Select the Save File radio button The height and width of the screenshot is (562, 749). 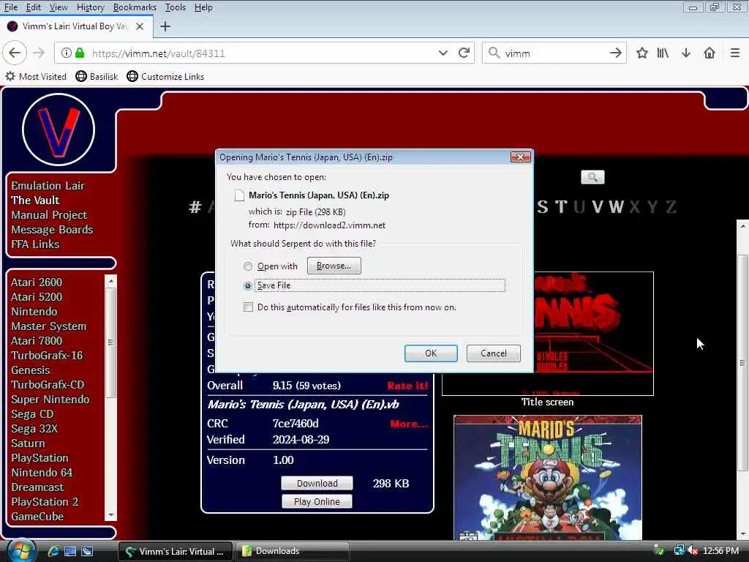click(x=247, y=286)
